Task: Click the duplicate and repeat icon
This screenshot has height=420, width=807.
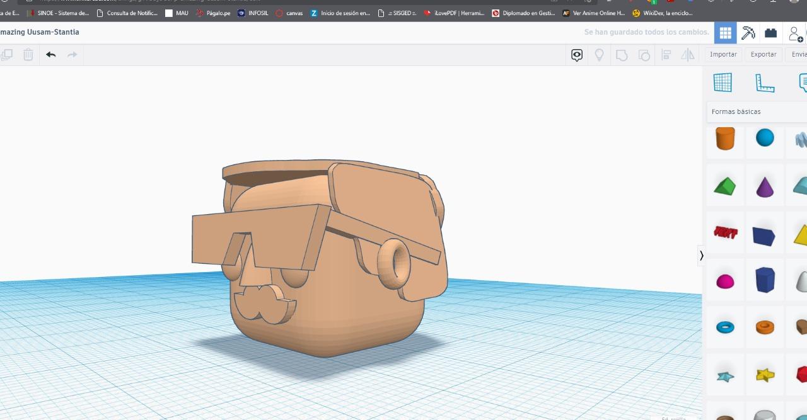Action: [x=7, y=55]
